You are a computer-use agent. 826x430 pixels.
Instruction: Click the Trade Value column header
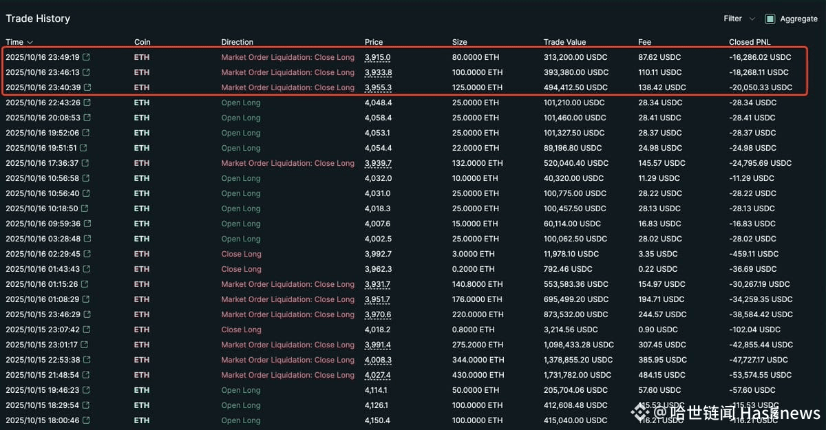(564, 42)
